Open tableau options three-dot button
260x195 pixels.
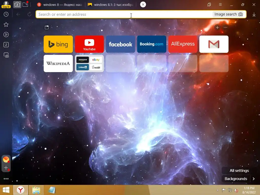pyautogui.click(x=225, y=27)
